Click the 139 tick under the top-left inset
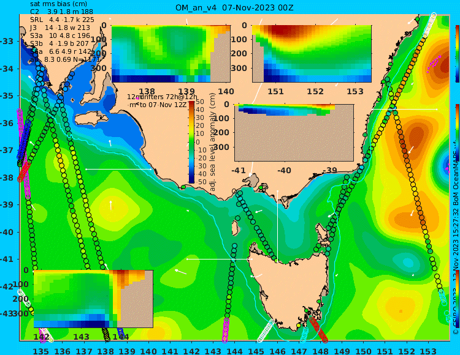This screenshot has width=460, height=355. 186,91
